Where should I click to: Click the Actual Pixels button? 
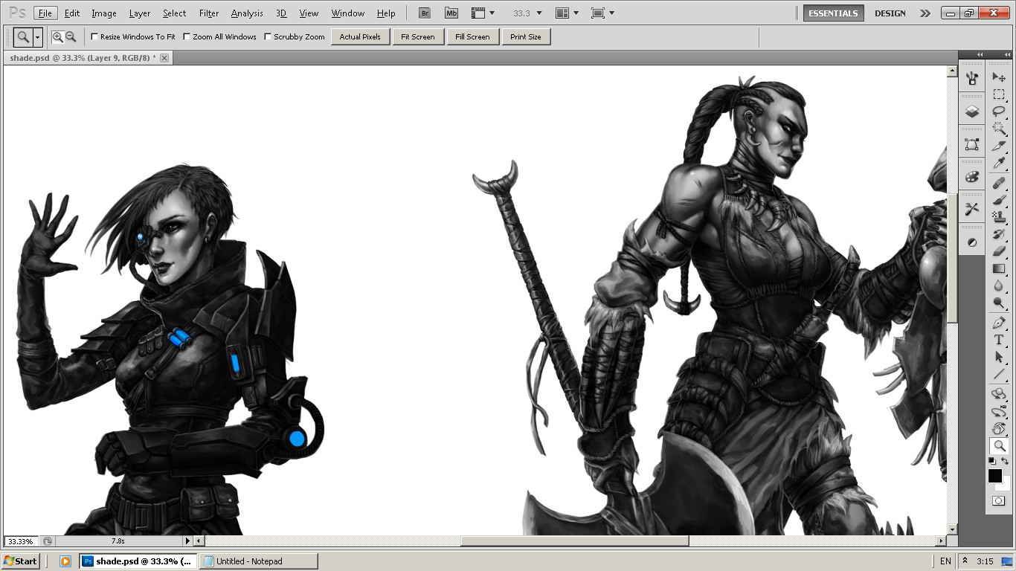(x=360, y=36)
